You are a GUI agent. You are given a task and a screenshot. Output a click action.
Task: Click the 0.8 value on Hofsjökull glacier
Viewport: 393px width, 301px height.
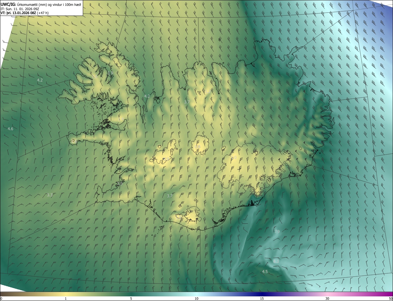tap(198, 146)
